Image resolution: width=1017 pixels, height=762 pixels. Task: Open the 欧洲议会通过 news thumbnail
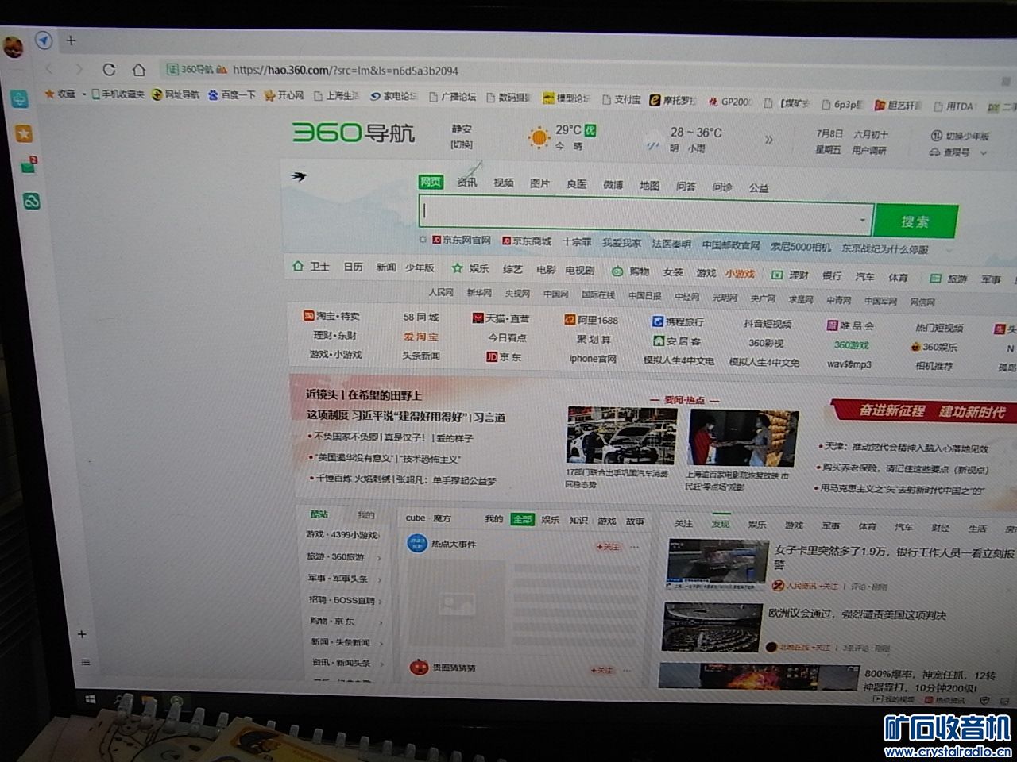(713, 627)
